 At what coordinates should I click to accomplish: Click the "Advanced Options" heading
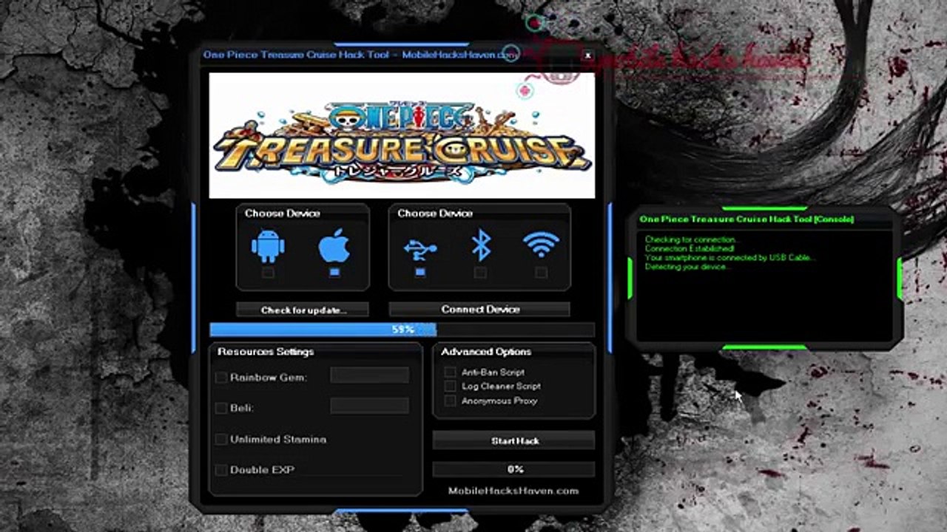coord(486,352)
